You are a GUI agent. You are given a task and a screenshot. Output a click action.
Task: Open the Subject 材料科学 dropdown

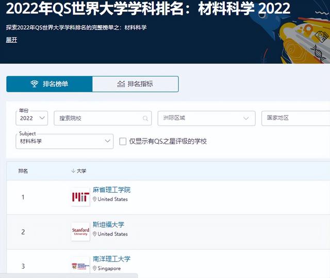coord(64,141)
